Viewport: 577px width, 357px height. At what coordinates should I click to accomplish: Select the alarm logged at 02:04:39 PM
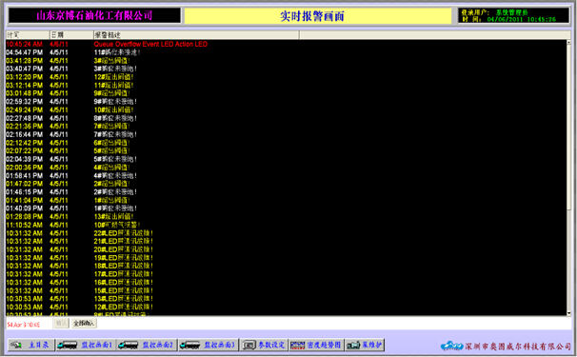286,159
